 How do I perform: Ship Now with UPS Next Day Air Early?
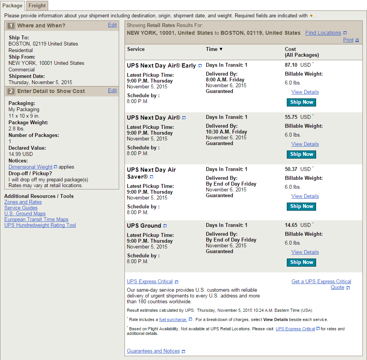coord(301,102)
